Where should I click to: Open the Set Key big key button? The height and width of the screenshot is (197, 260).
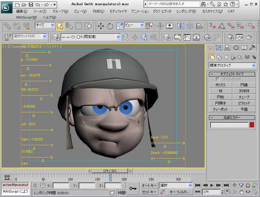pos(133,189)
